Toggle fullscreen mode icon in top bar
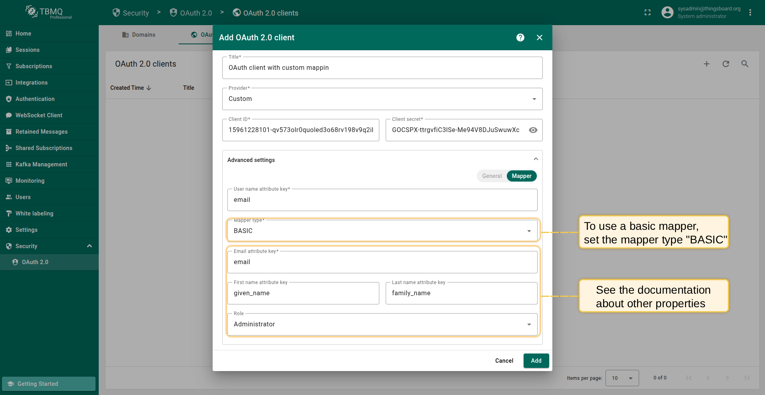This screenshot has height=395, width=765. coord(647,13)
